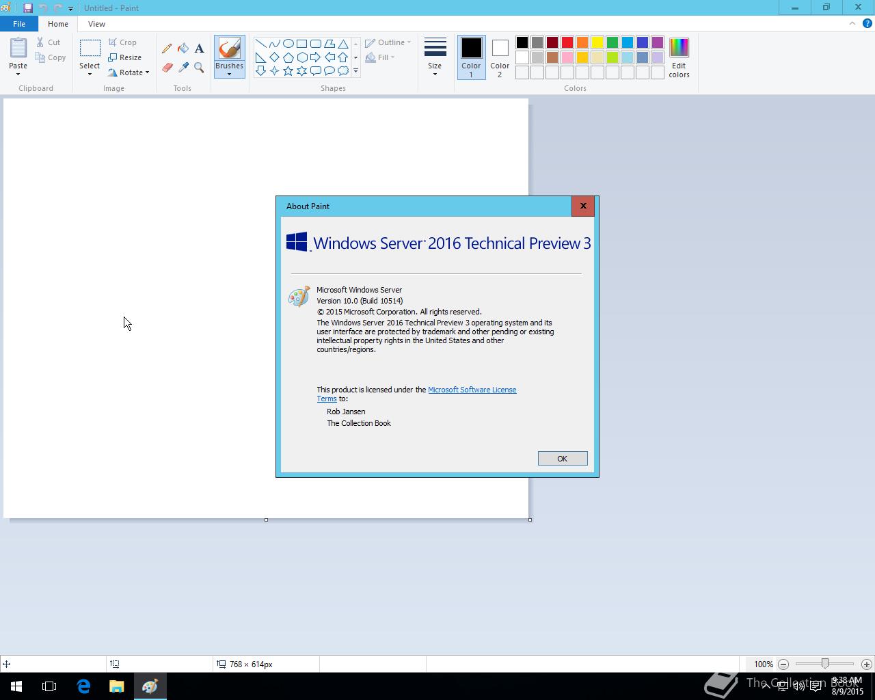Click the canvas corner resize handle
Viewport: 875px width, 700px height.
click(530, 520)
